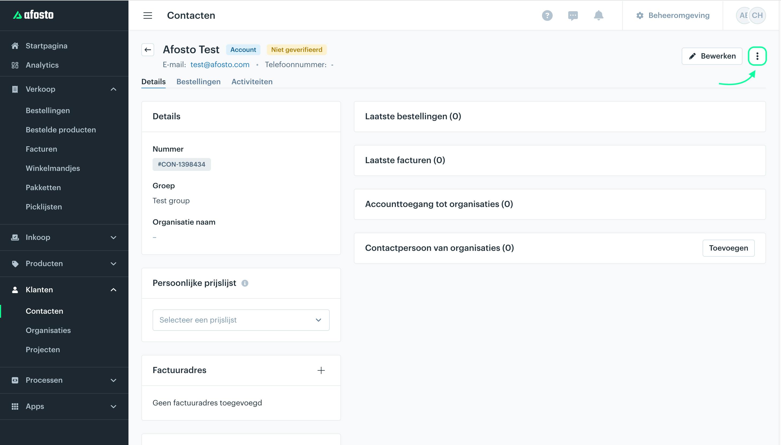Collapse the Verkoop menu chevron
The height and width of the screenshot is (445, 781).
(x=113, y=89)
